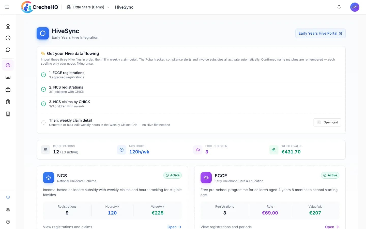Click the Active badge on NCS card
Screen dimensions: 366x229
[173, 175]
